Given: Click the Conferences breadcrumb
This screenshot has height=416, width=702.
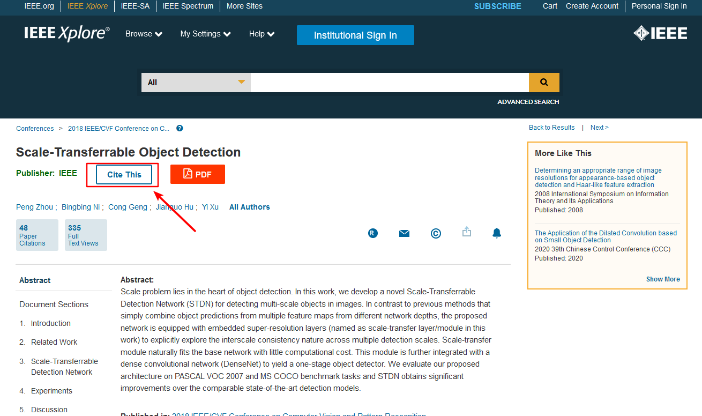Looking at the screenshot, I should [x=35, y=128].
